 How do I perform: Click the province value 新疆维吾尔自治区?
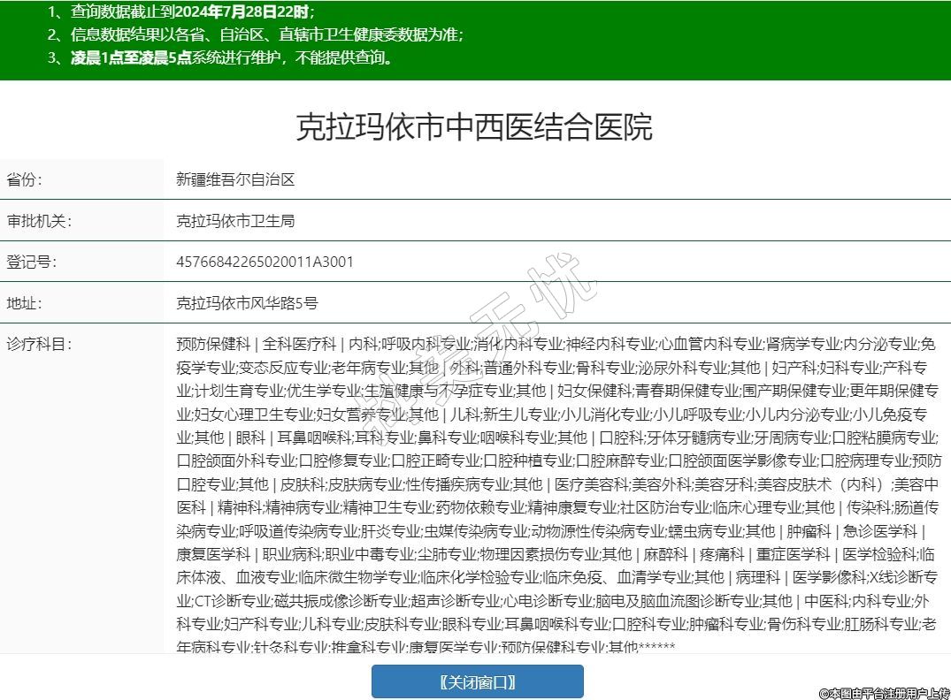coord(234,179)
